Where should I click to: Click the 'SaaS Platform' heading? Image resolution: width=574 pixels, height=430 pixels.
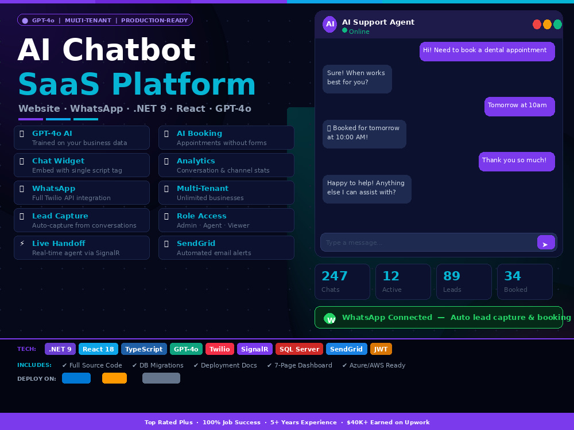pos(137,84)
